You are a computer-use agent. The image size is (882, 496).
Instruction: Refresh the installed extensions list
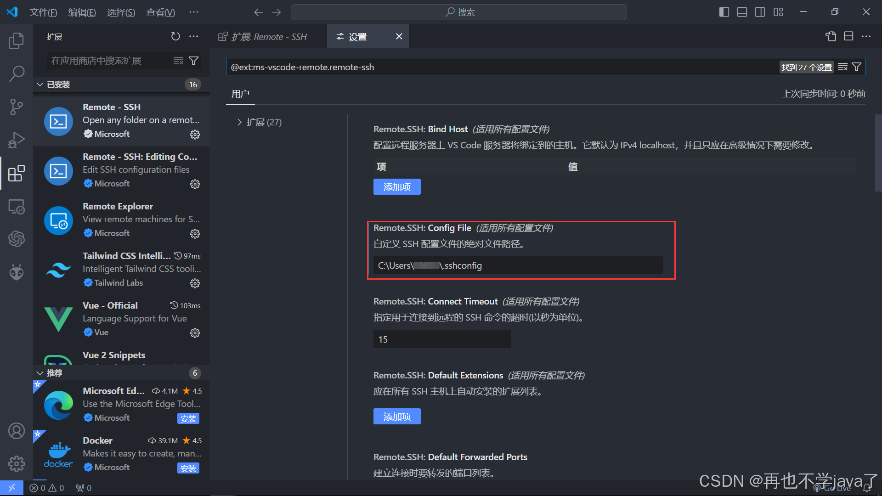coord(175,36)
